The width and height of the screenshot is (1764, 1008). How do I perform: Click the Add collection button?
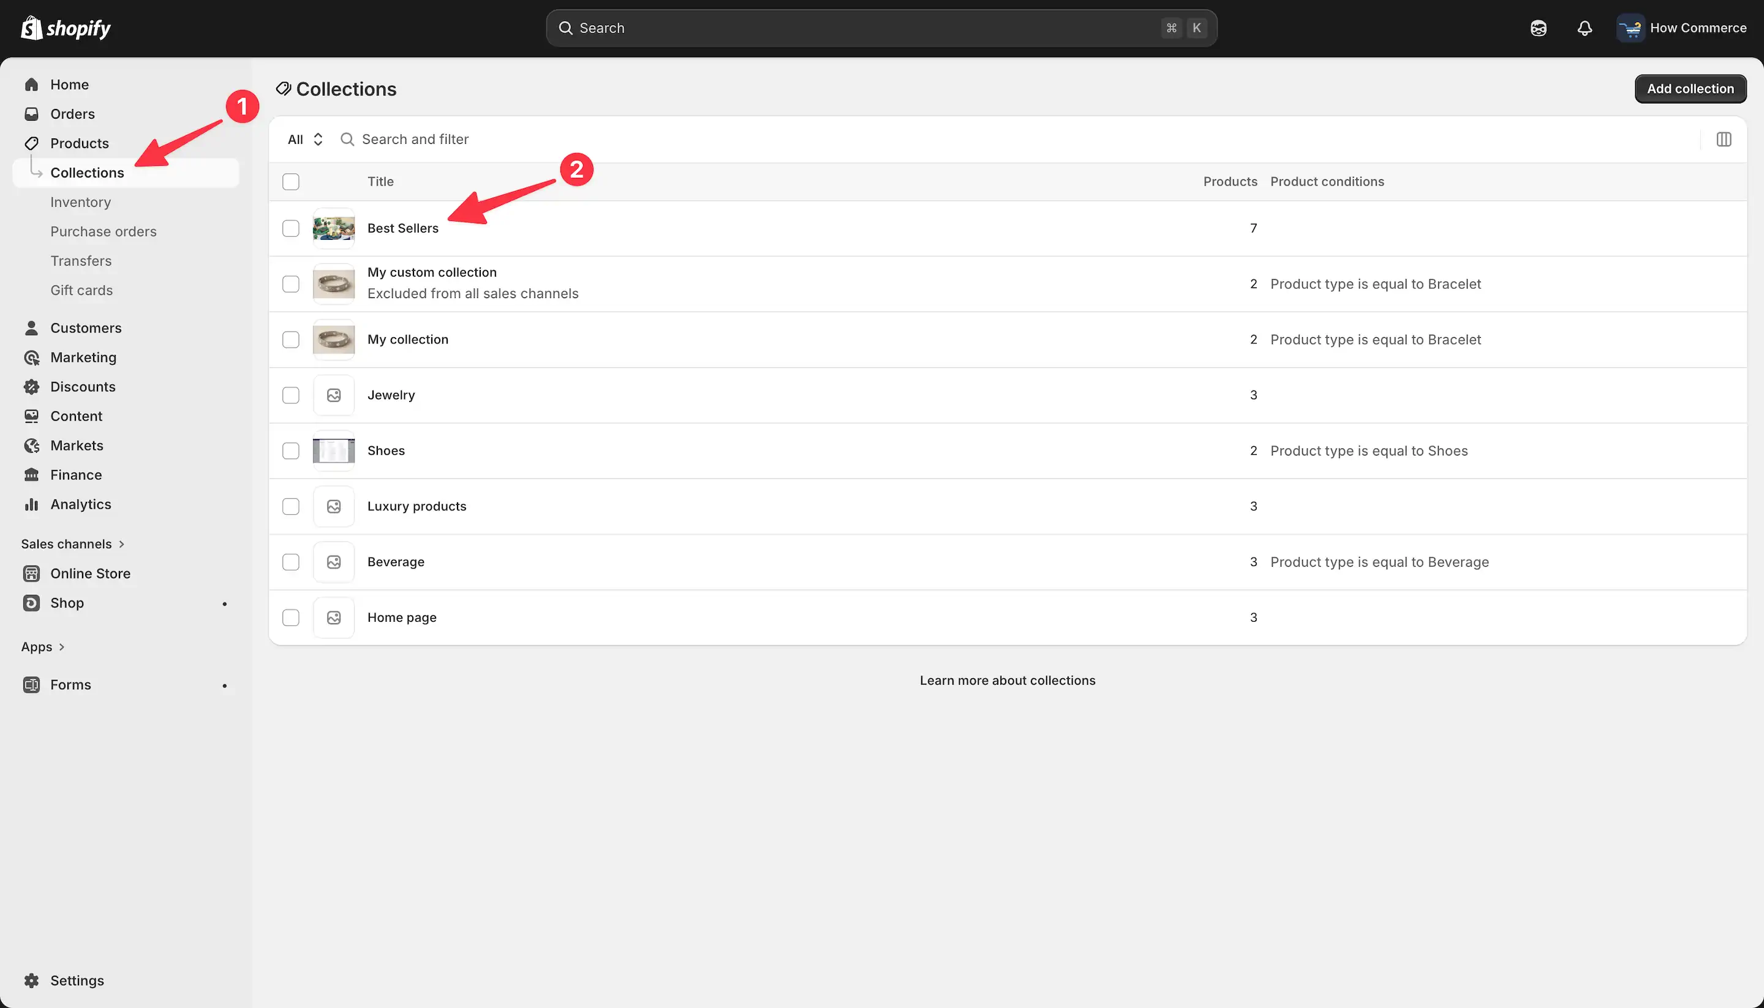click(x=1690, y=89)
